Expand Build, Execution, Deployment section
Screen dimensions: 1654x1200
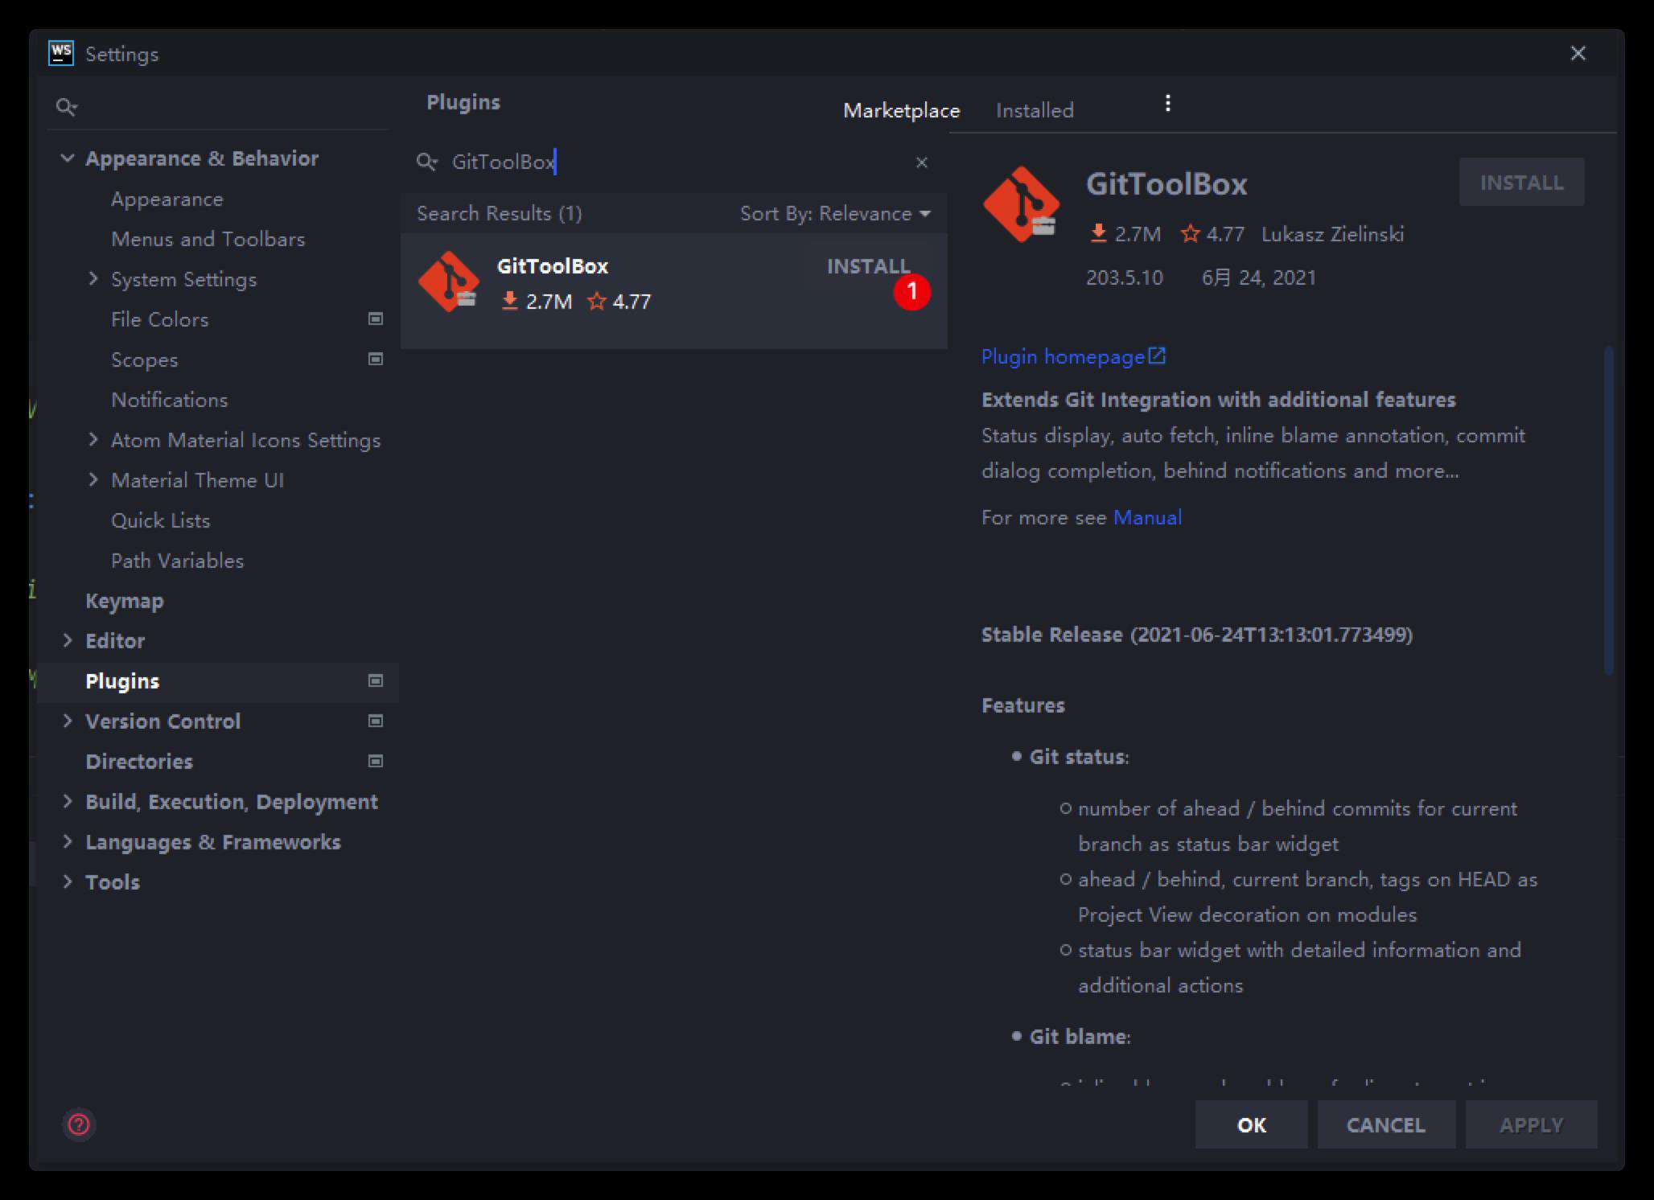68,802
